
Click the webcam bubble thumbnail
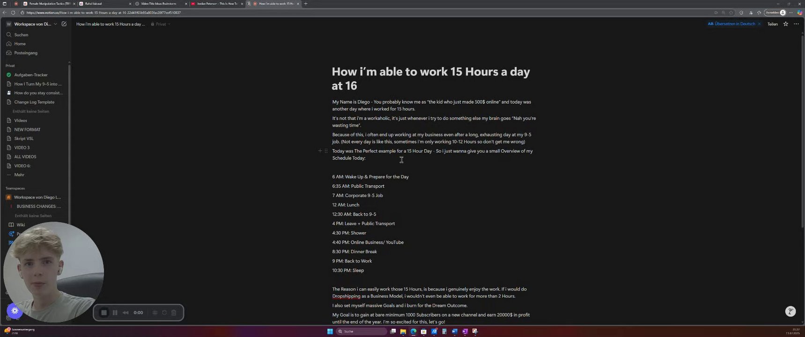click(53, 271)
